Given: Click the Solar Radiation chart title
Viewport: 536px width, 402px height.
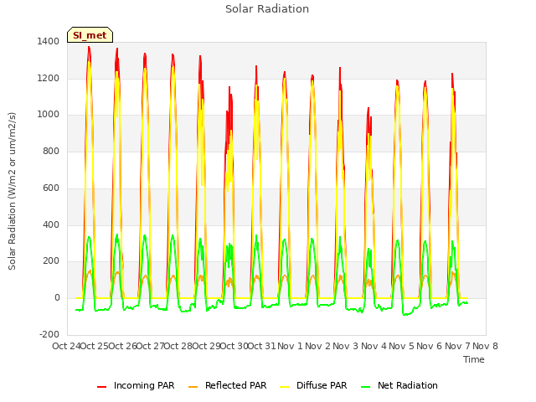Looking at the screenshot, I should (267, 9).
